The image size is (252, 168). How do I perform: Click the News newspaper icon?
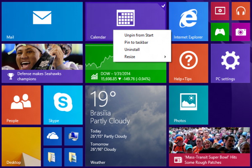(178, 160)
